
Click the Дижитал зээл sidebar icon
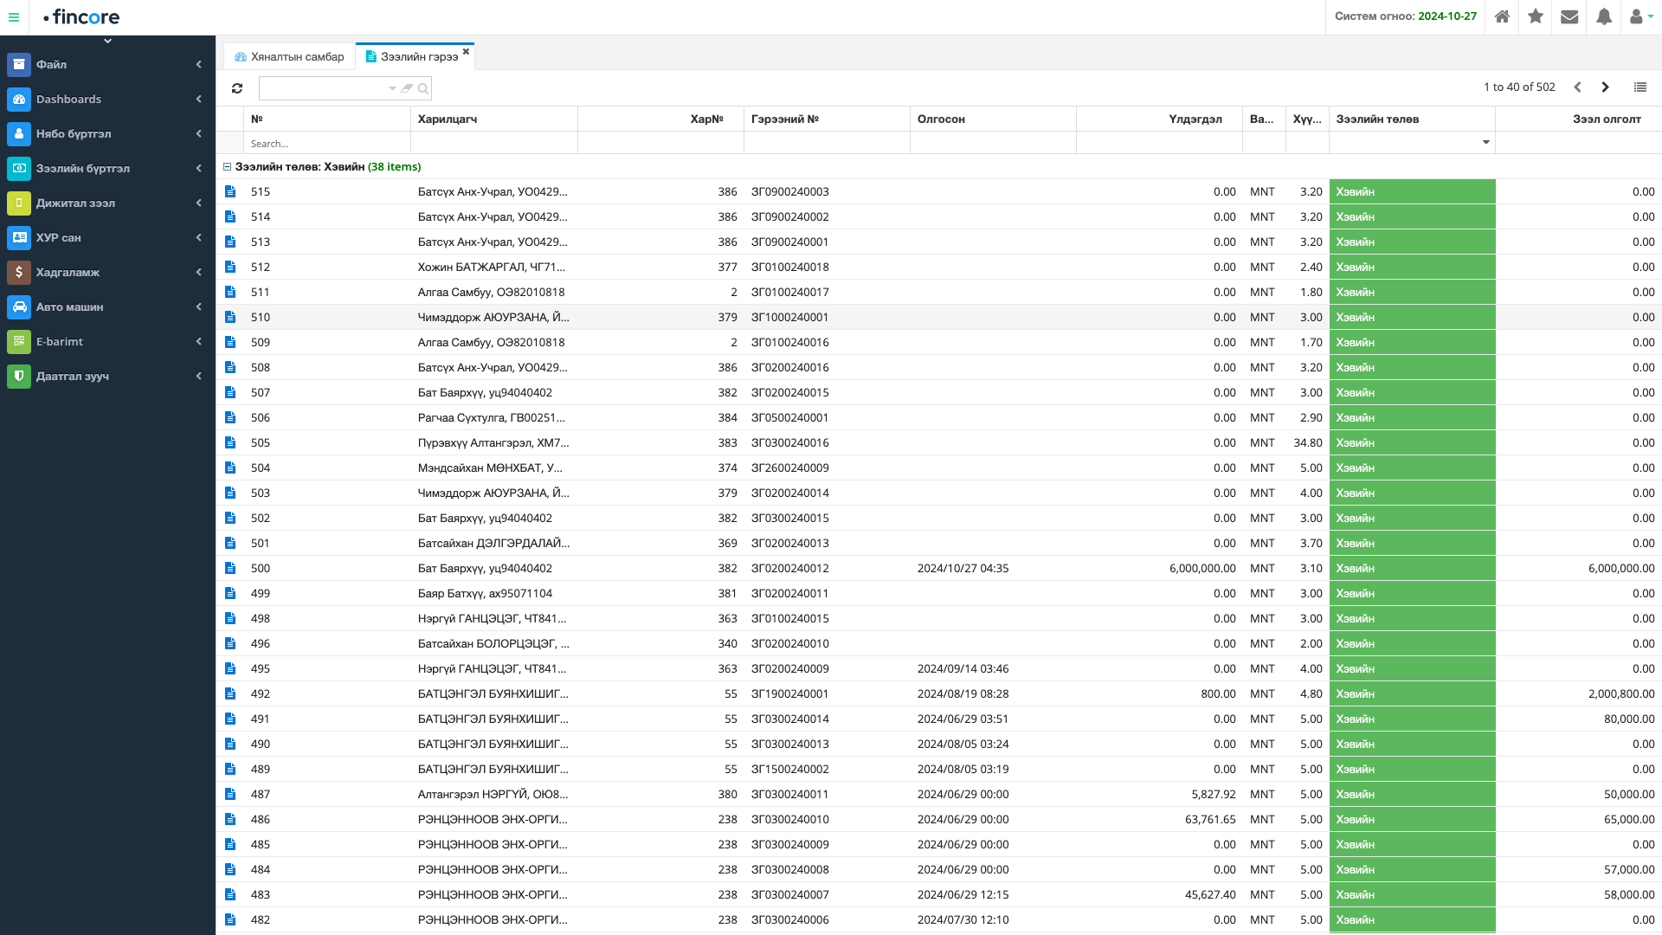click(x=19, y=203)
